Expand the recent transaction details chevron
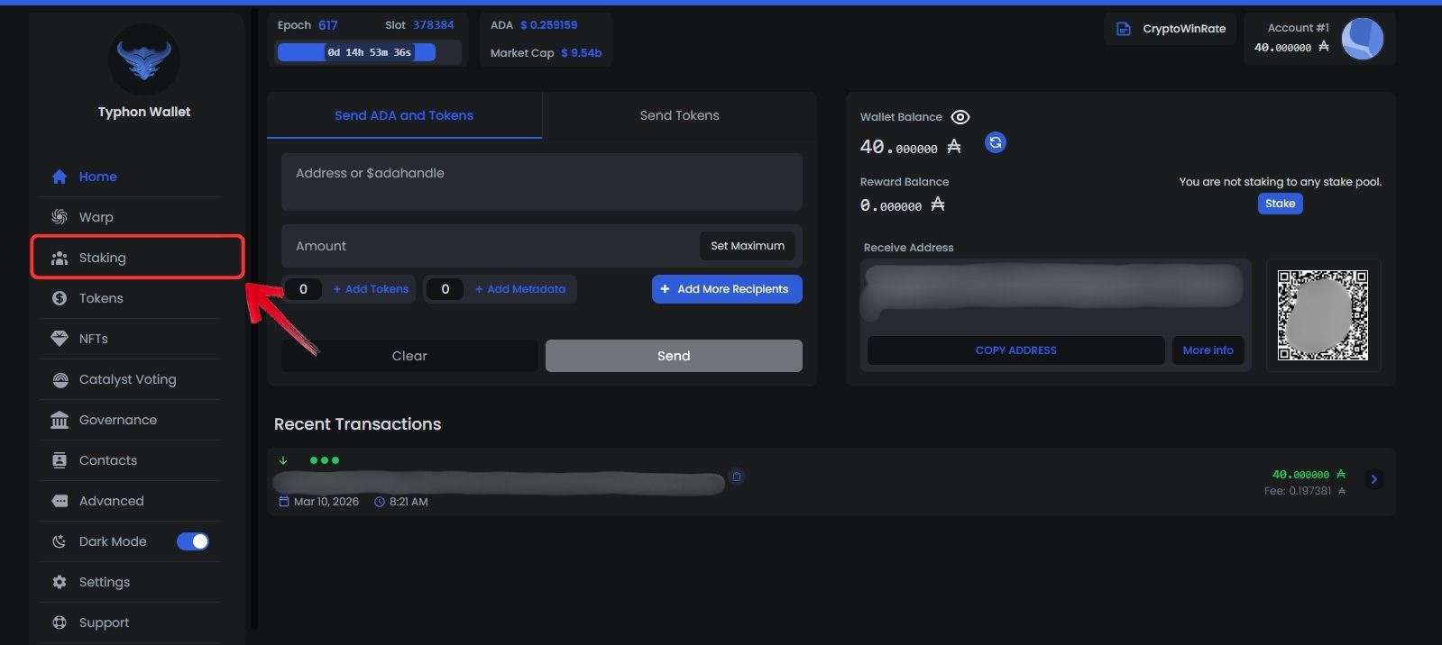Viewport: 1442px width, 645px height. point(1373,479)
